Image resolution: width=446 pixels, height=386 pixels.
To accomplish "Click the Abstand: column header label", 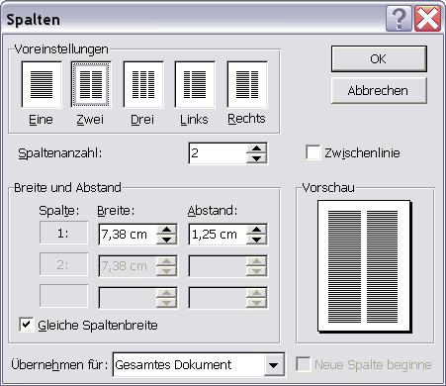I will [213, 211].
